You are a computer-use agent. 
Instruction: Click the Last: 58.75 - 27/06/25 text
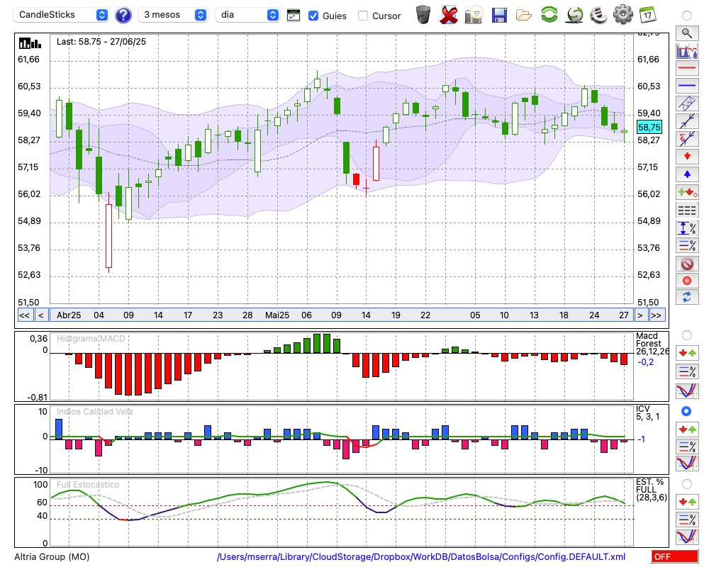click(x=101, y=42)
